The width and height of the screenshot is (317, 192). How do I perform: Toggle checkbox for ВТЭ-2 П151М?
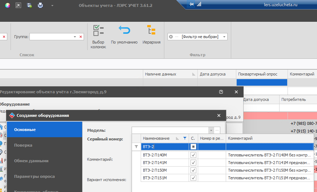click(193, 178)
